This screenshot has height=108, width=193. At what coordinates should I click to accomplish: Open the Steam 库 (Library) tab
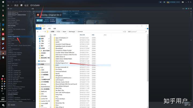pos(21,5)
